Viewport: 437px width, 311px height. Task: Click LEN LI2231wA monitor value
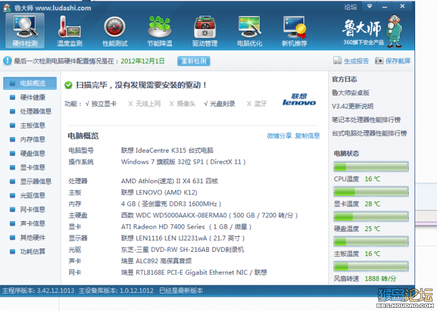coord(183,238)
